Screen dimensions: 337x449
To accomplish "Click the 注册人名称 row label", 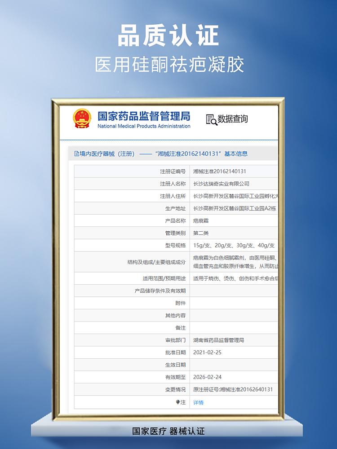I will tap(173, 184).
